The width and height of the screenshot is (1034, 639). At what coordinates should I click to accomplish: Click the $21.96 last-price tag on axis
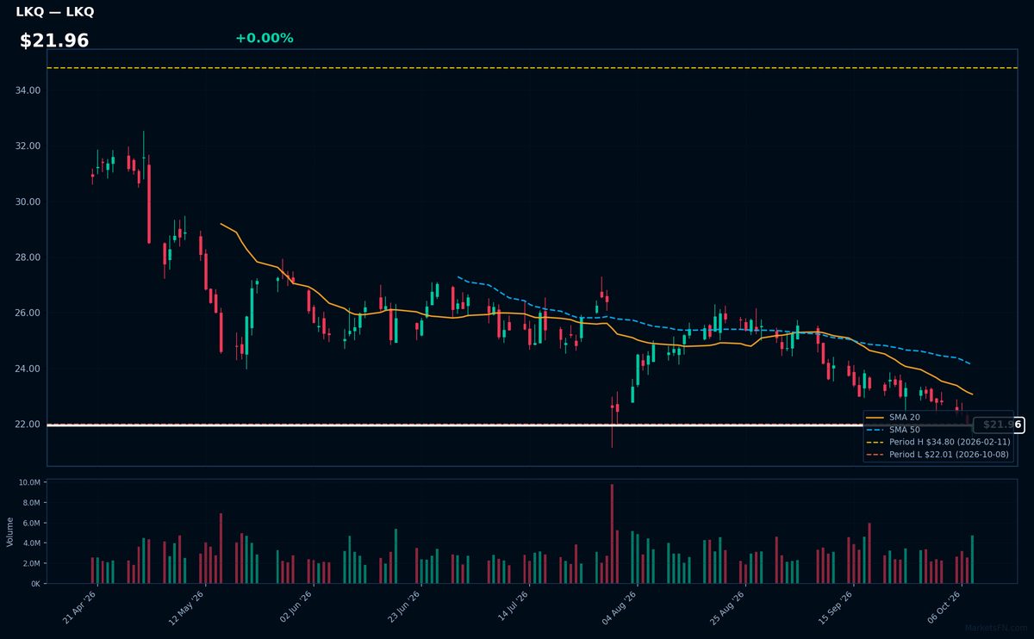998,425
